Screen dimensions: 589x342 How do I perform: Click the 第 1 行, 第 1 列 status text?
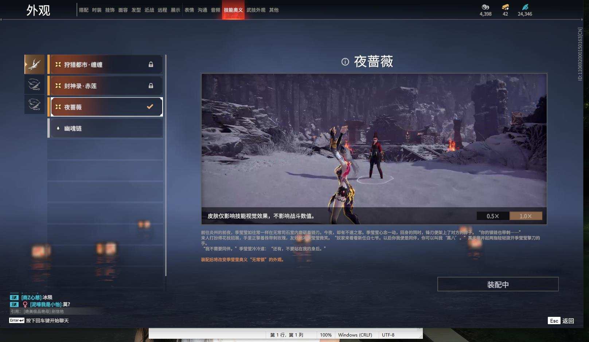[287, 335]
